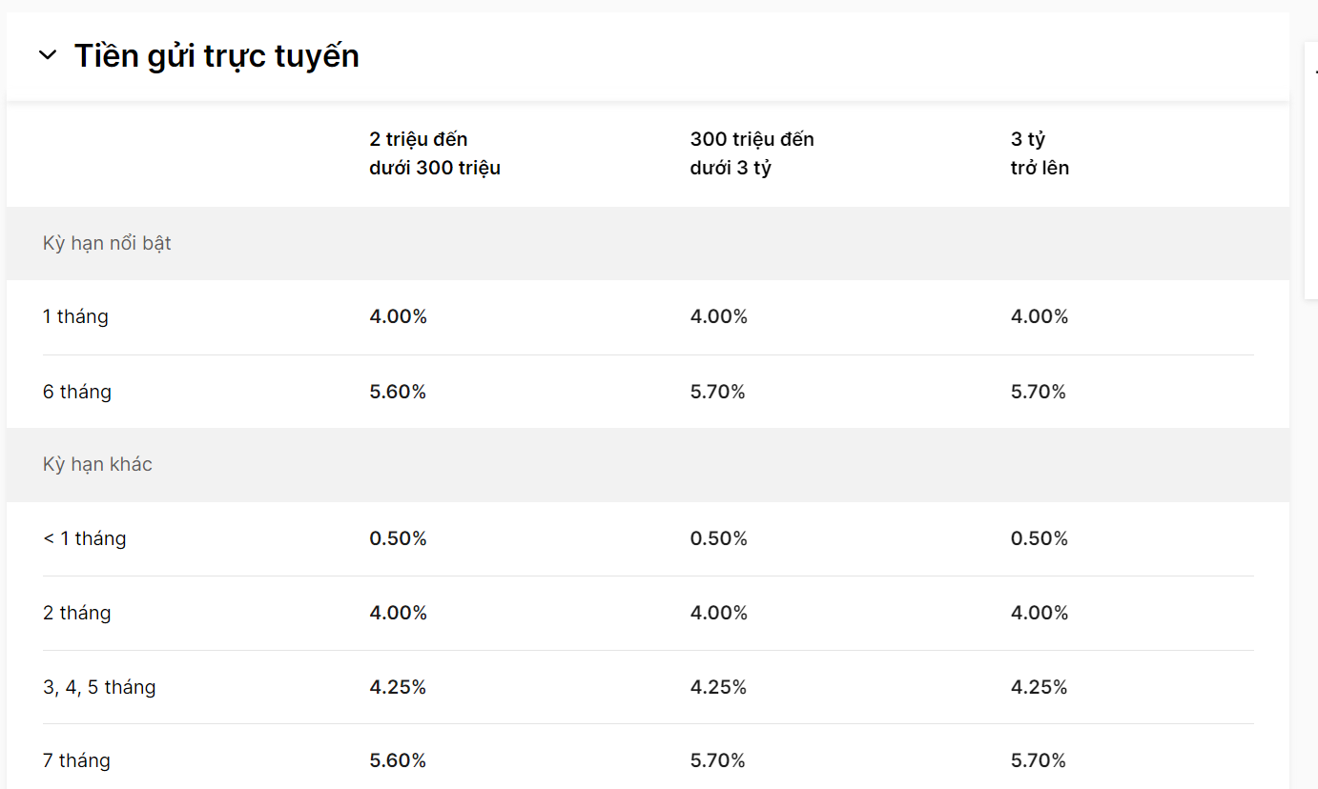The width and height of the screenshot is (1318, 789).
Task: Select the 3, 4, 5 tháng row label
Action: [x=99, y=687]
